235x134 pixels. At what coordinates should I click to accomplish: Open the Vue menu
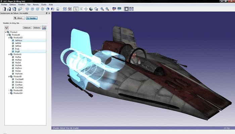[29, 5]
